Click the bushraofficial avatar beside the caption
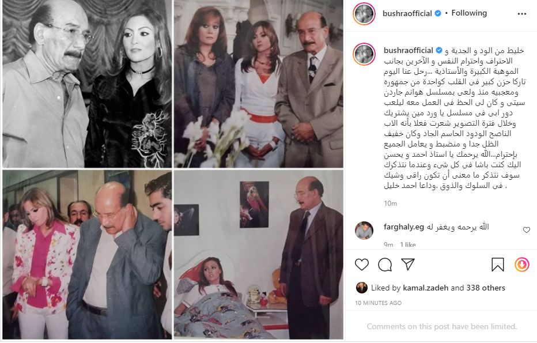The height and width of the screenshot is (343, 537). pos(364,54)
